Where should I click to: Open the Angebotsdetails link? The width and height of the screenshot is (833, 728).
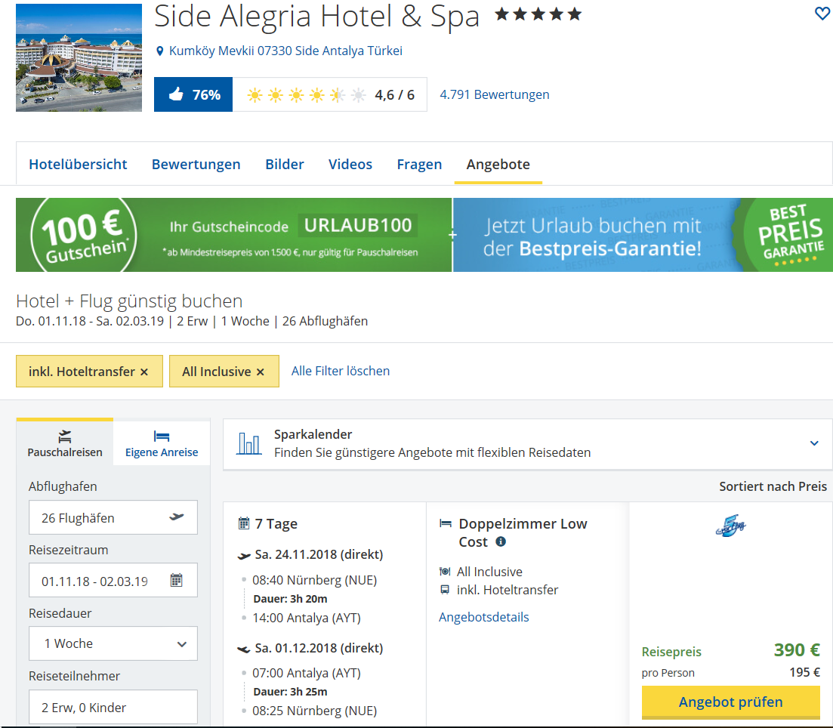[484, 617]
